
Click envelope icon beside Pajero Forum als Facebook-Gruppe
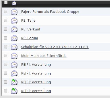pos(14,11)
